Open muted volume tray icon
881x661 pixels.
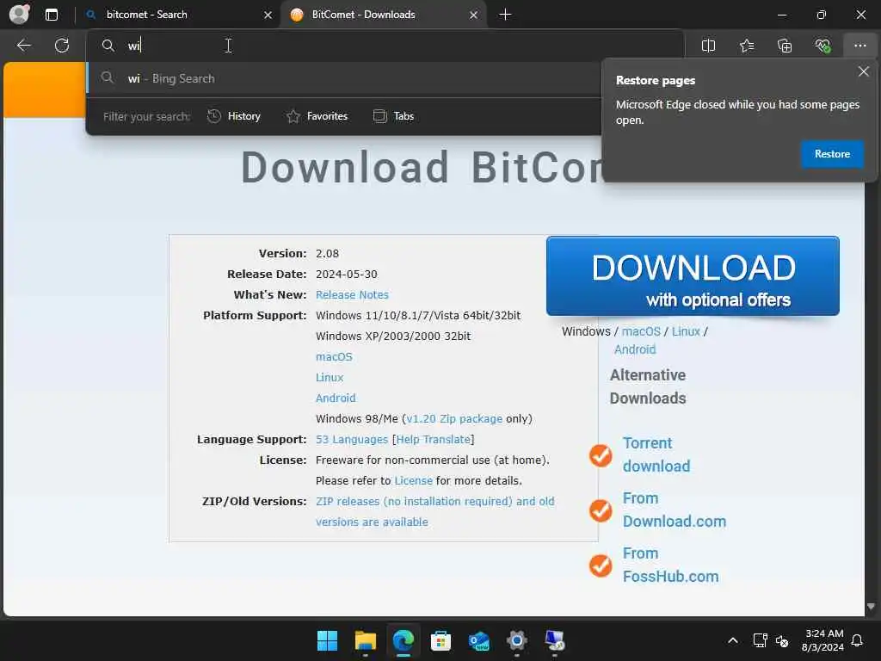782,640
